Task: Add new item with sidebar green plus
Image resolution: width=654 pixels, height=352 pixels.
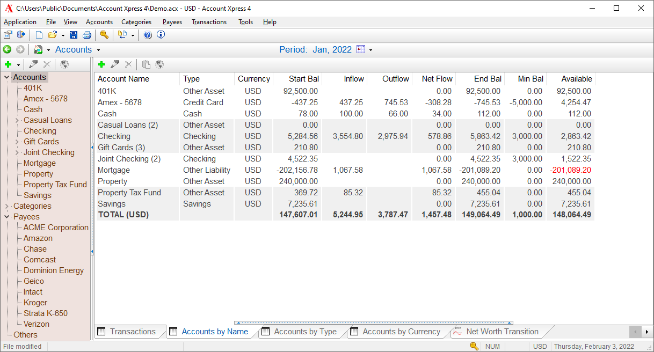Action: coord(8,64)
